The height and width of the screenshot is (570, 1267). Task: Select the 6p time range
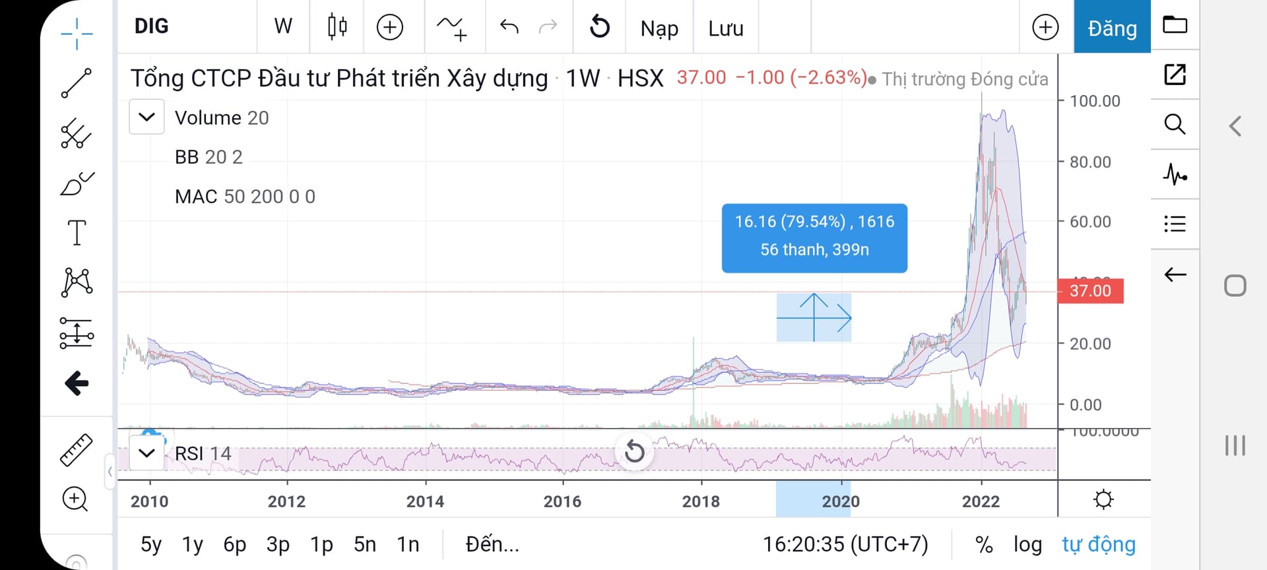[234, 544]
